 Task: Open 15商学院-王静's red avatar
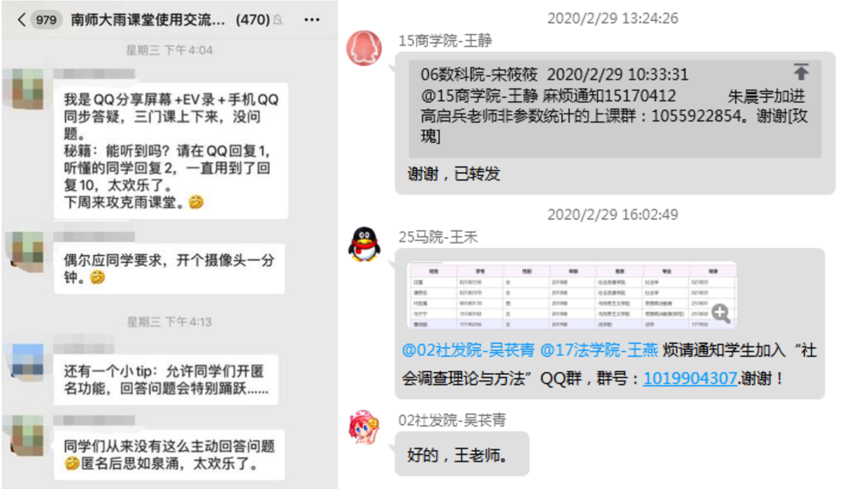point(364,48)
